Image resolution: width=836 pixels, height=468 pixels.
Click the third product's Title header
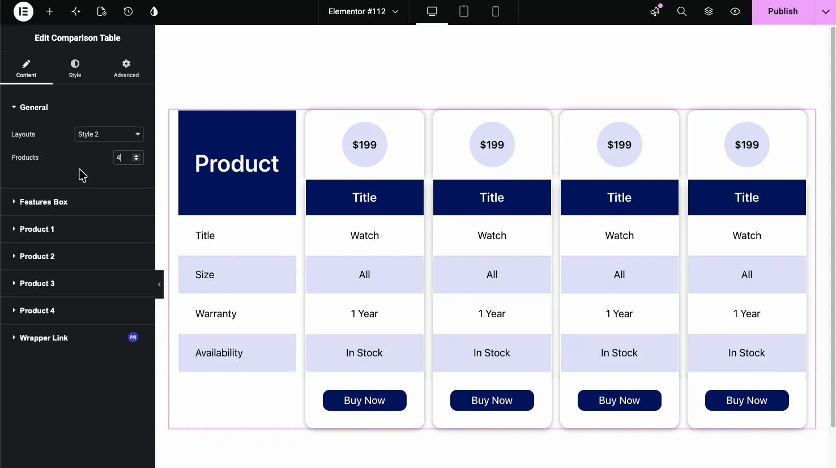pyautogui.click(x=620, y=198)
